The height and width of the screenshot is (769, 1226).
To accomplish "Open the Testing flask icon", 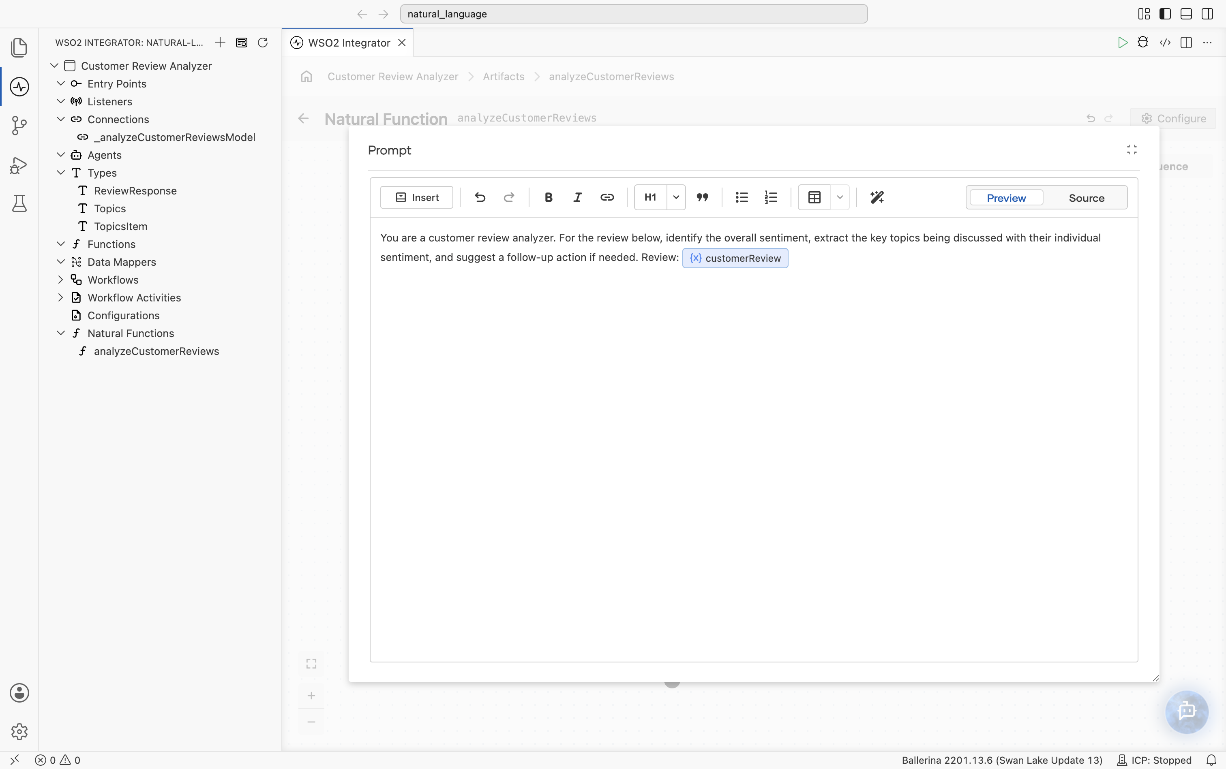I will point(19,203).
